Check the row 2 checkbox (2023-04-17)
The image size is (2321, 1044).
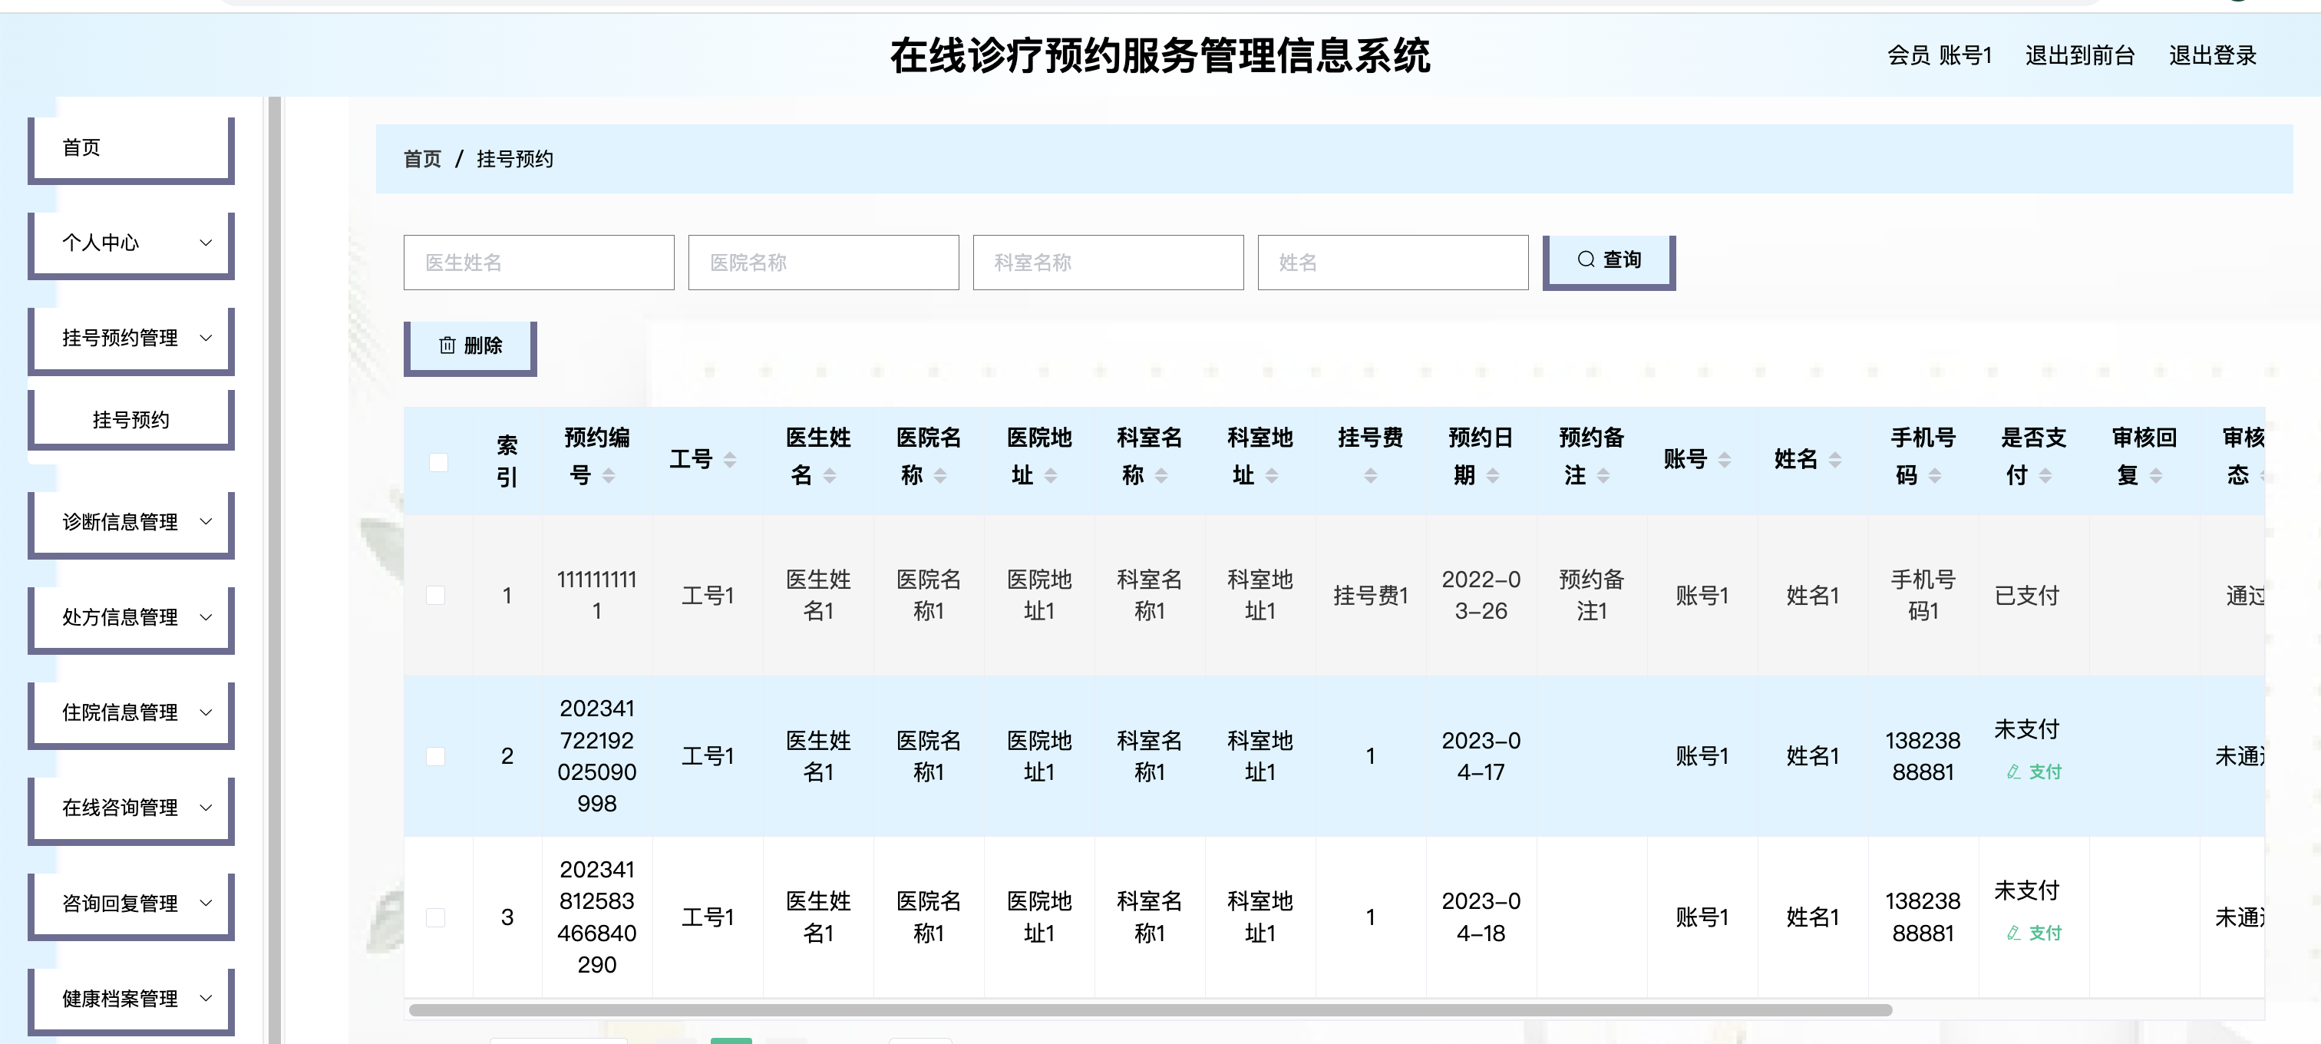click(436, 757)
